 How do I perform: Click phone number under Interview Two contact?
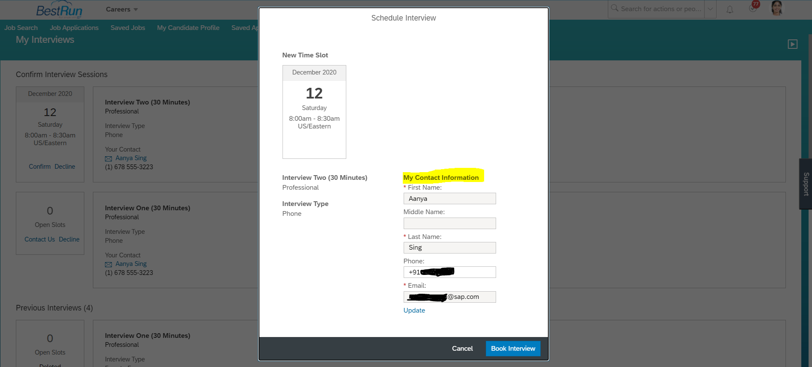point(129,167)
